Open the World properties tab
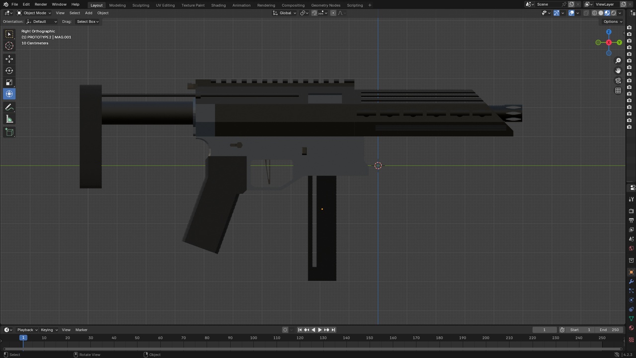636x358 pixels. click(x=632, y=248)
